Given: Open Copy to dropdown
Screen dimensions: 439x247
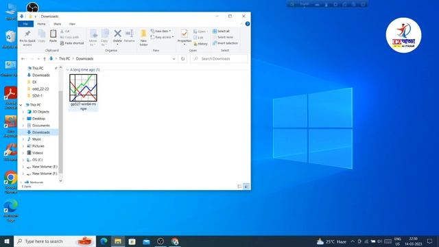Looking at the screenshot, I should (x=104, y=38).
